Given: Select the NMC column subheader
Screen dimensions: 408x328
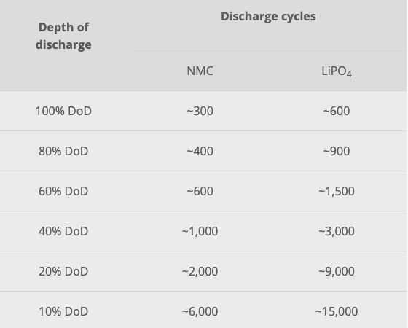Looking at the screenshot, I should tap(200, 71).
